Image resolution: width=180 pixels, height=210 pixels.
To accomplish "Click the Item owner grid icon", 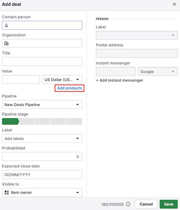I will [x=7, y=192].
